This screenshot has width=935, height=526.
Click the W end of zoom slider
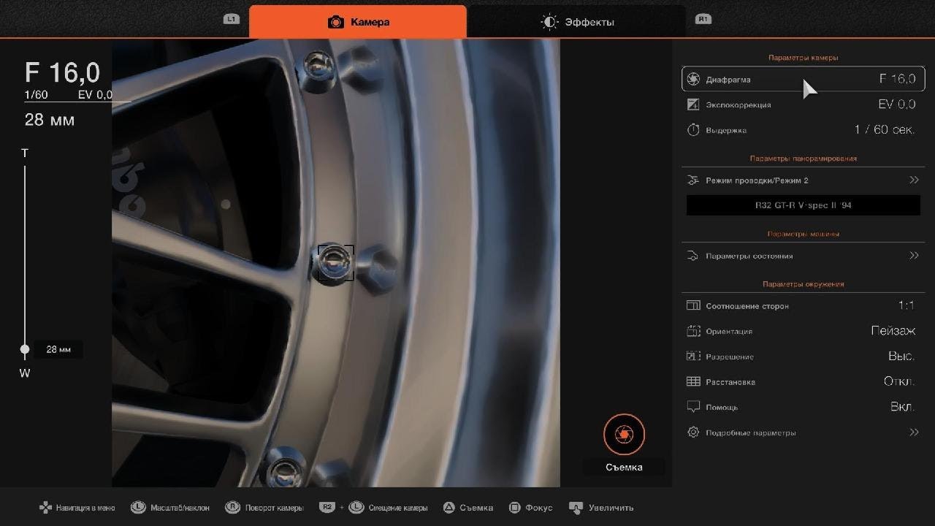point(25,373)
